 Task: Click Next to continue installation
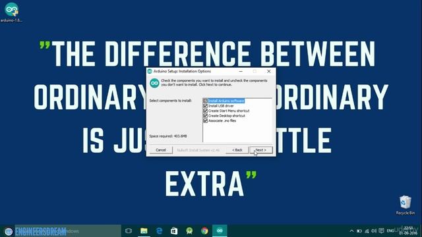tap(261, 150)
